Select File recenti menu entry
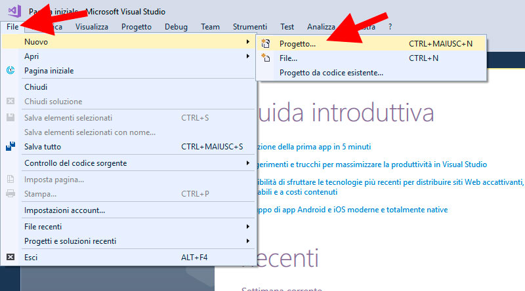This screenshot has height=291, width=525. 129,227
